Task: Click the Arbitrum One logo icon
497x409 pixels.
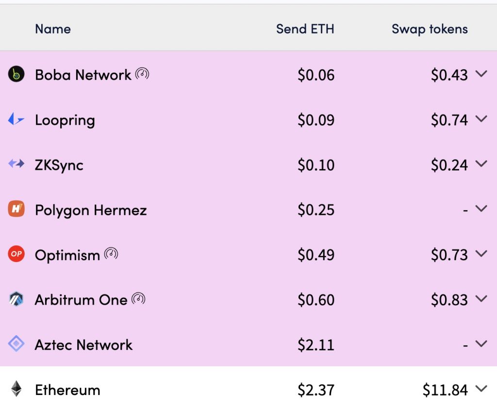Action: (16, 299)
